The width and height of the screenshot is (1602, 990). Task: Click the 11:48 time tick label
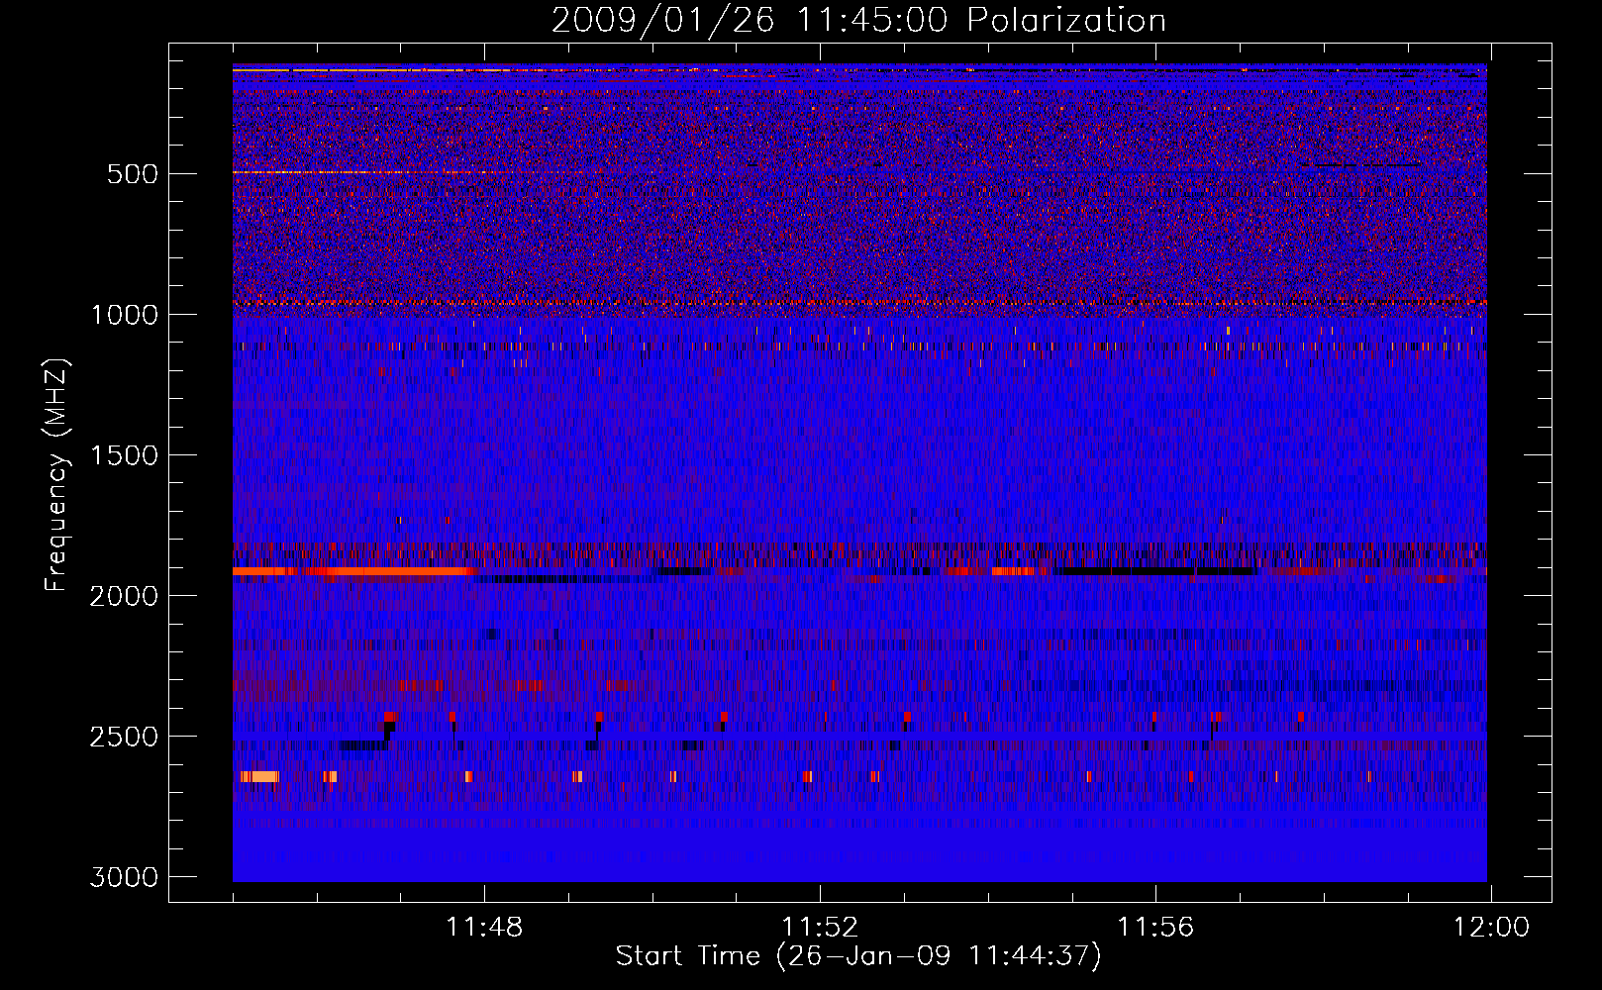tap(484, 928)
